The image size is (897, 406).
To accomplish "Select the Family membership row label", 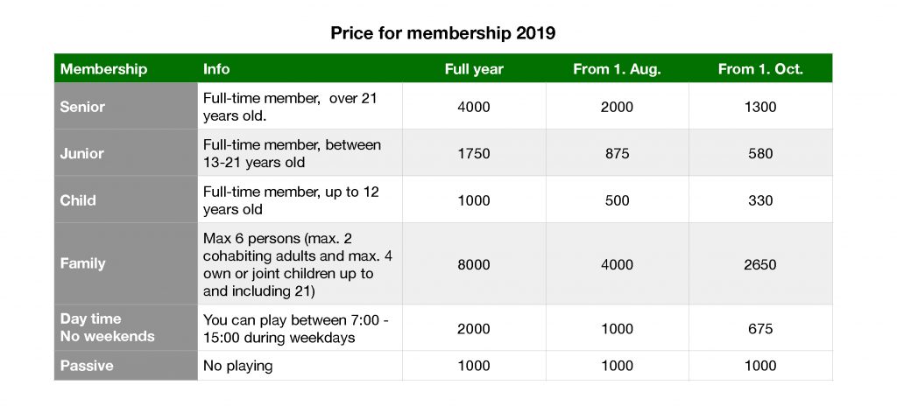I will pyautogui.click(x=83, y=263).
